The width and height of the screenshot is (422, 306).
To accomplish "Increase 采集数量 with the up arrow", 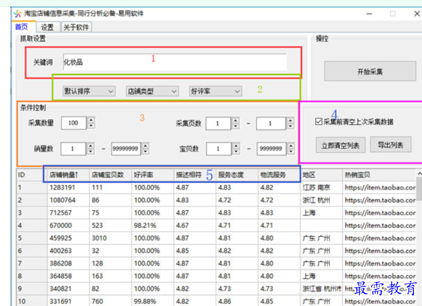I will (91, 120).
